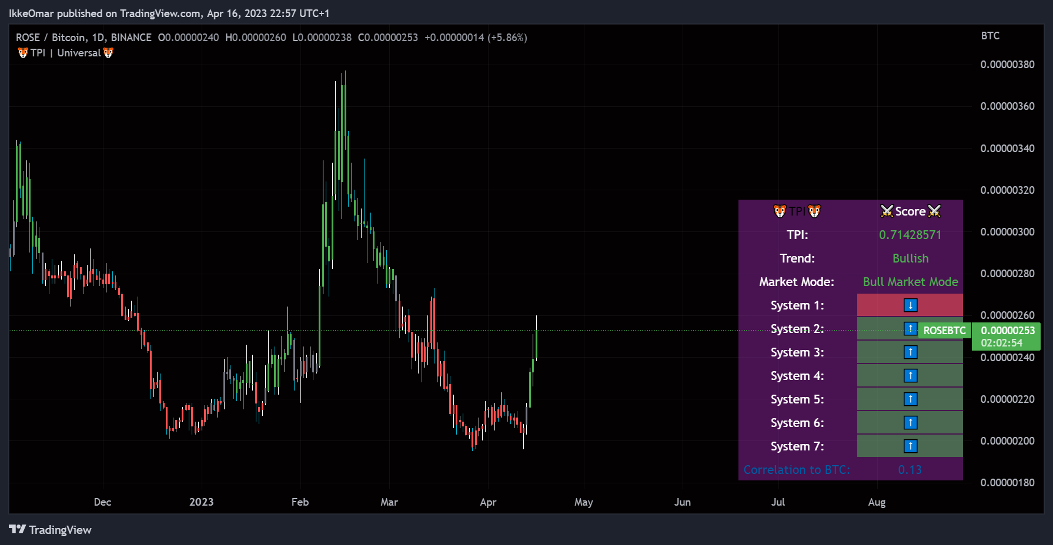Click the 0.00000280 price axis label
Screen dimensions: 1053x545
coord(1007,274)
